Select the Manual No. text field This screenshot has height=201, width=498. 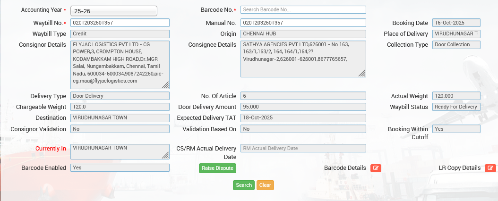303,23
